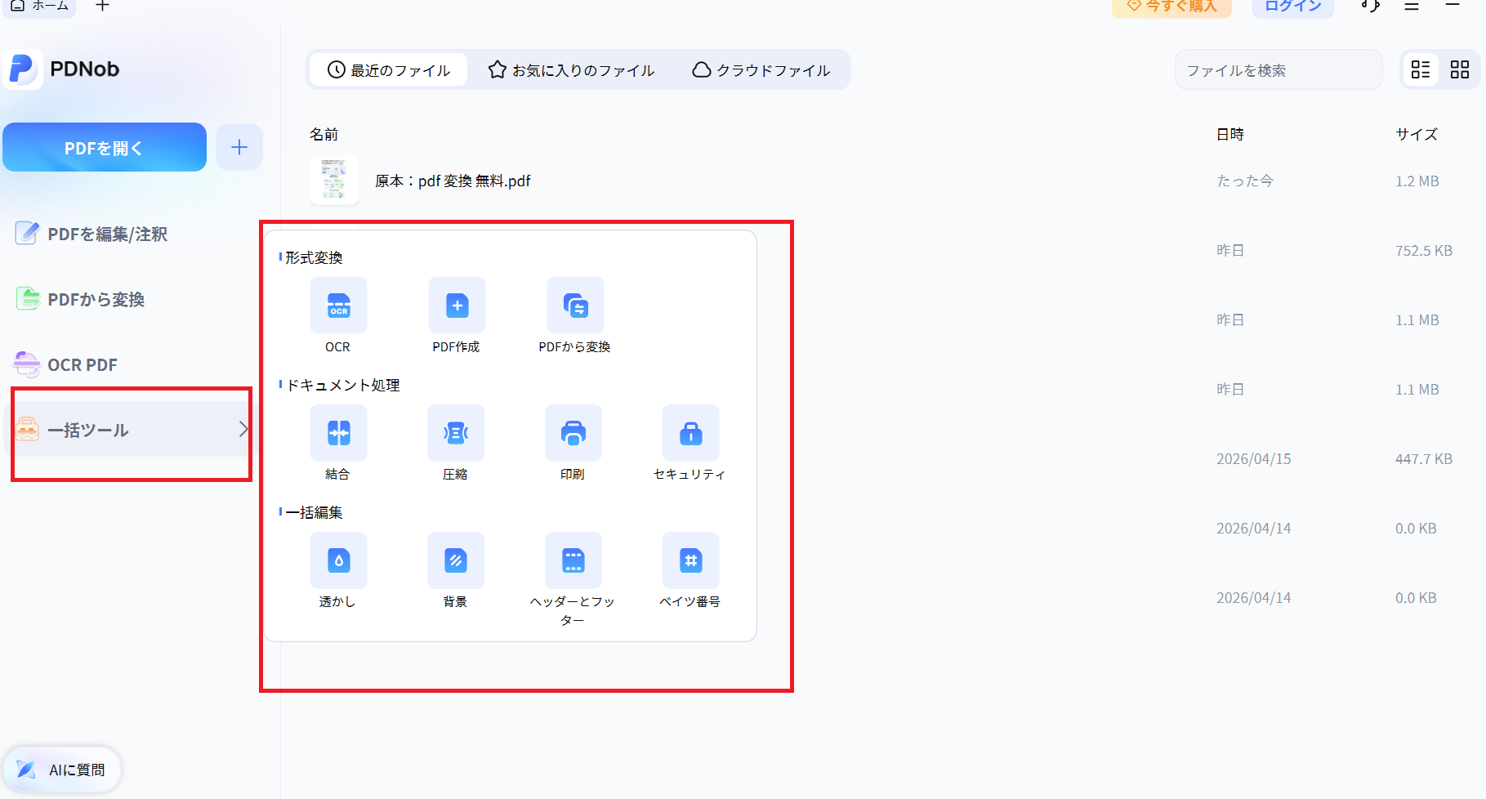Click the PDNob logo icon
This screenshot has width=1486, height=799.
[x=23, y=69]
